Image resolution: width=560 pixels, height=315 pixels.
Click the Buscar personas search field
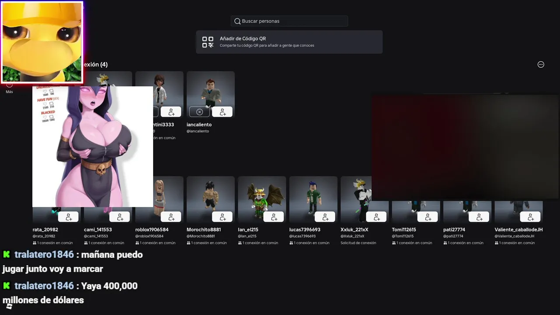(x=289, y=21)
